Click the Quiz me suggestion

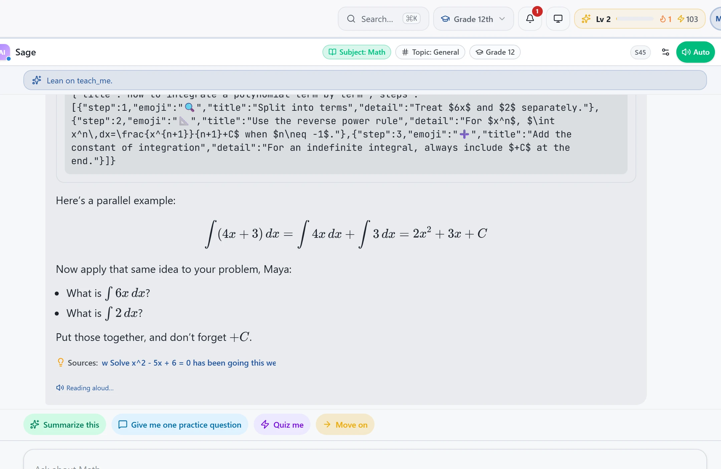[282, 425]
